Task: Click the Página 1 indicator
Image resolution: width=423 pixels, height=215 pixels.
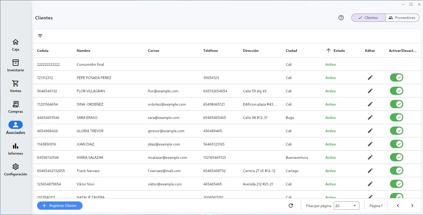Action: point(376,206)
